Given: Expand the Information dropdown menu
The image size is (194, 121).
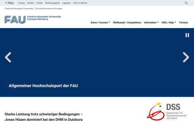Looking at the screenshot, I should (x=151, y=23).
